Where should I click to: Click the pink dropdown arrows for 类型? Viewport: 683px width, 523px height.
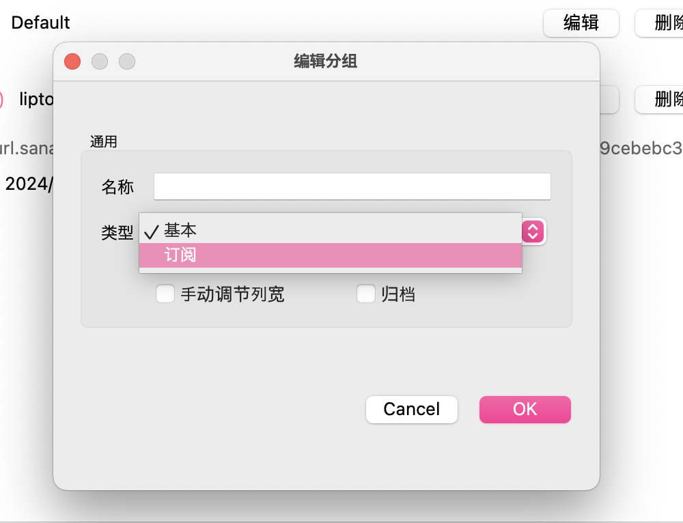coord(533,231)
